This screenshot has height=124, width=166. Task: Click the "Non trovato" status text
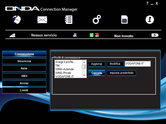click(x=124, y=36)
